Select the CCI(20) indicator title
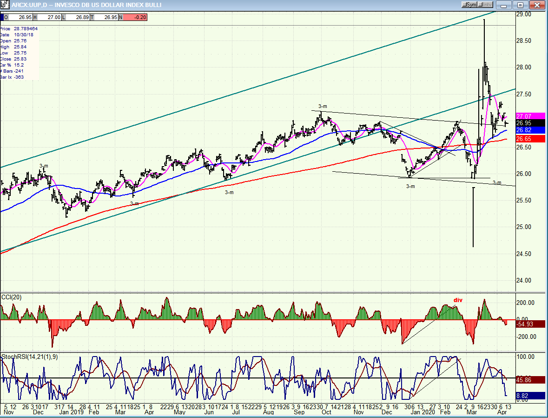The height and width of the screenshot is (418, 548). click(11, 297)
